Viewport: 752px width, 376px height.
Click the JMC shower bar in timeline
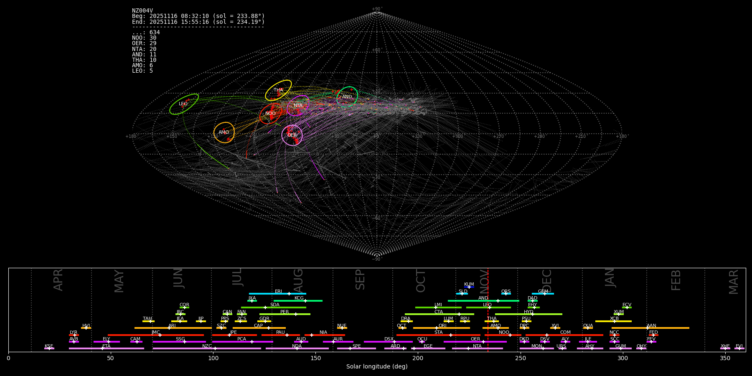156,335
